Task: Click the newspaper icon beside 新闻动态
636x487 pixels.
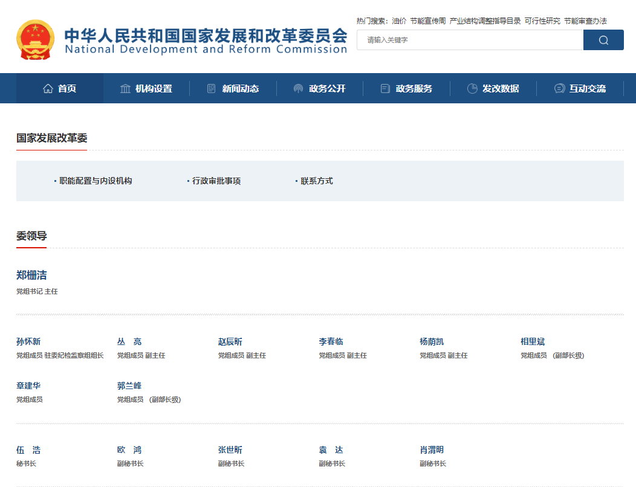Action: point(211,89)
